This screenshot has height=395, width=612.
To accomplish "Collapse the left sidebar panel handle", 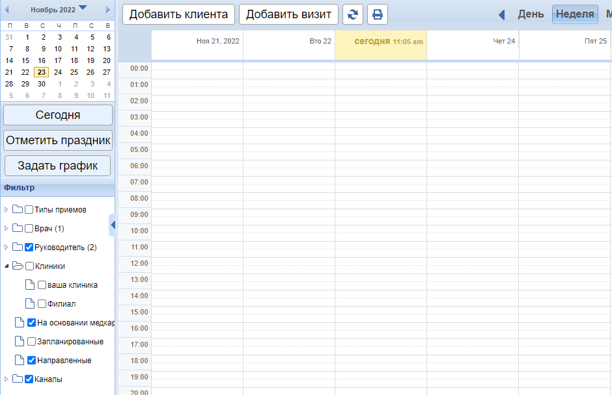I will point(113,225).
